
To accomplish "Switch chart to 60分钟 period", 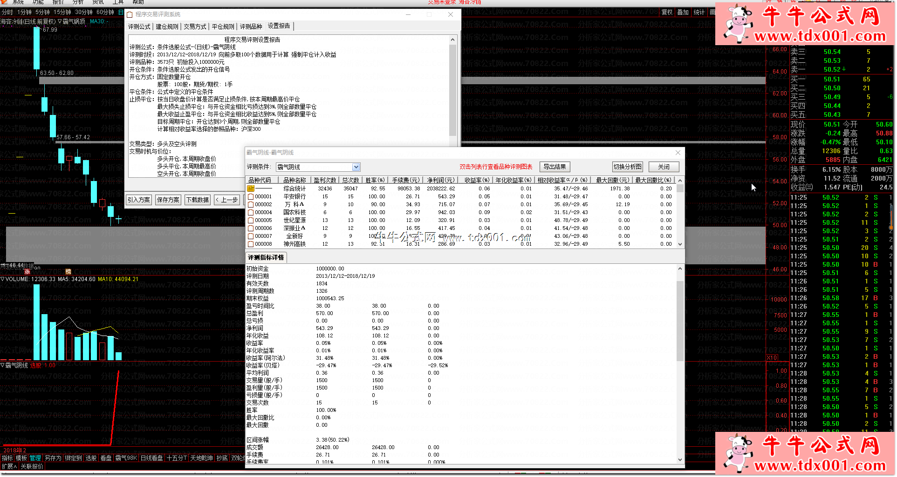I will coord(105,12).
